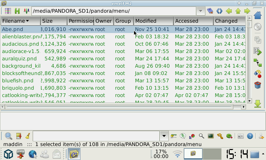Click the shapes icon in bottom toolbar
266x160 pixels.
[192, 136]
